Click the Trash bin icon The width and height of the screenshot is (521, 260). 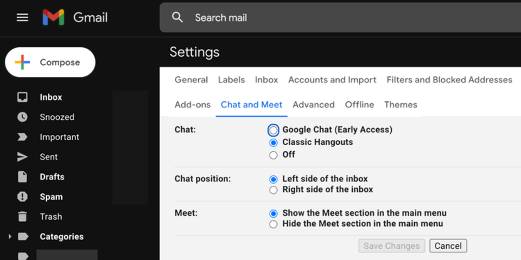click(x=22, y=217)
